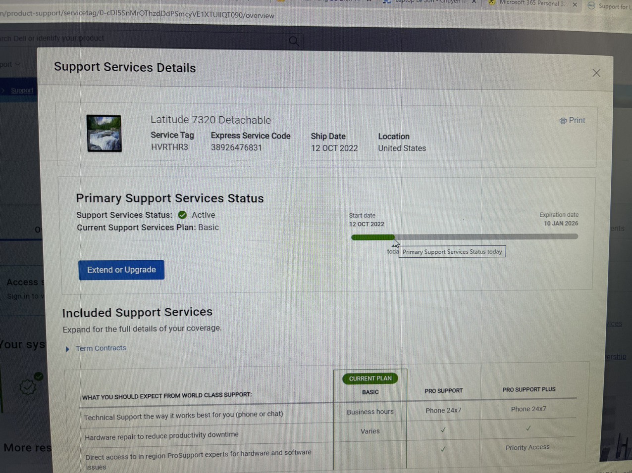
Task: Select the CURRENT PLAN badge
Action: pos(370,378)
